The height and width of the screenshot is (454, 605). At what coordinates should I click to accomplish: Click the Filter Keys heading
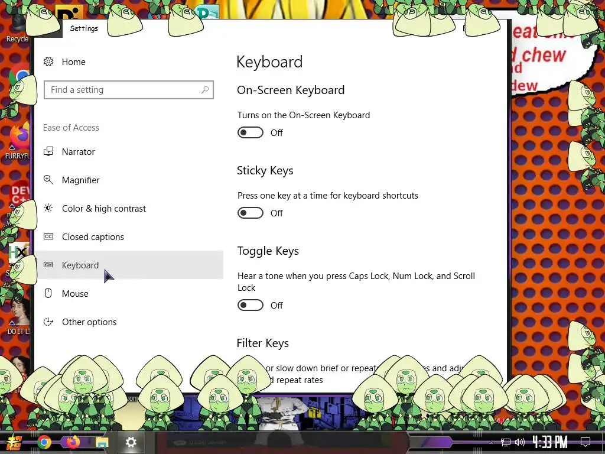point(263,343)
